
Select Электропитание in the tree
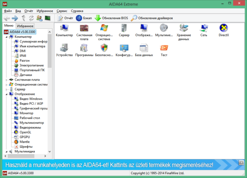(29, 65)
